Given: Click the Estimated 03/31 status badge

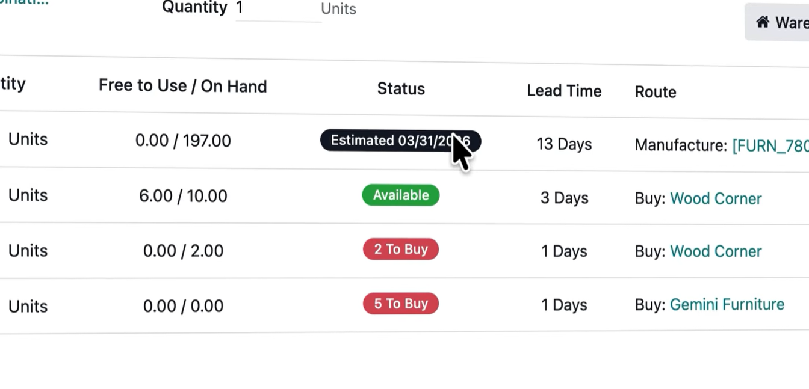Looking at the screenshot, I should pos(390,141).
